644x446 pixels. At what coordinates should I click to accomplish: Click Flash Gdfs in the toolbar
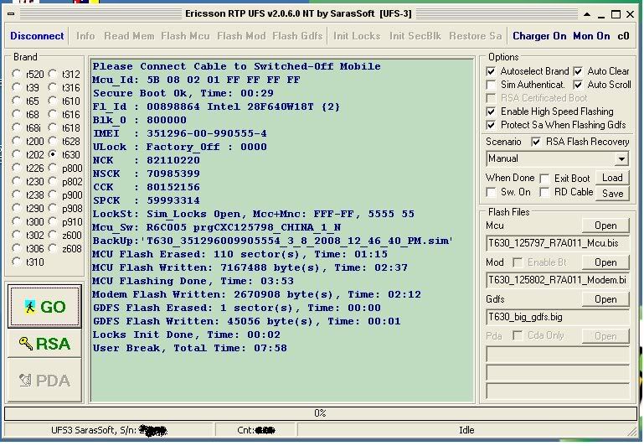[297, 36]
